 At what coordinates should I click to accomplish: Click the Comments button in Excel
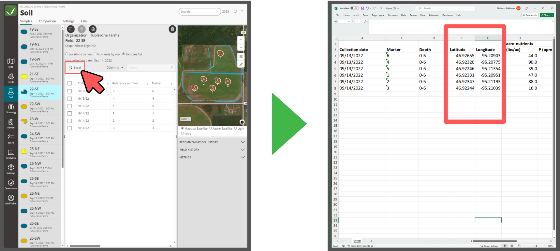pyautogui.click(x=530, y=15)
